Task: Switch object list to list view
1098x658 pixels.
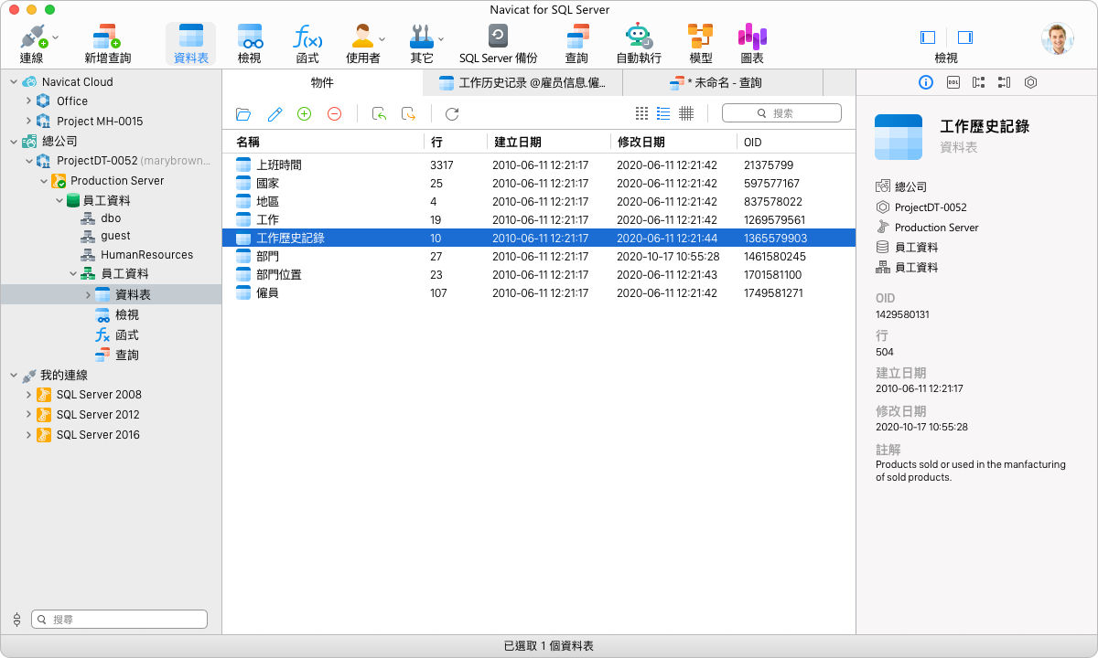Action: [x=664, y=113]
